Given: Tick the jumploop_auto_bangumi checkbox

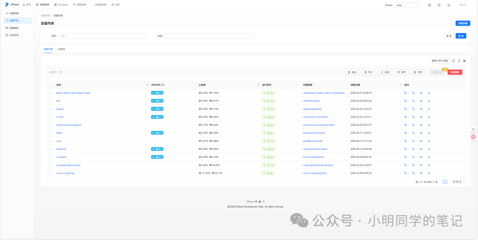Looking at the screenshot, I should tap(50, 125).
